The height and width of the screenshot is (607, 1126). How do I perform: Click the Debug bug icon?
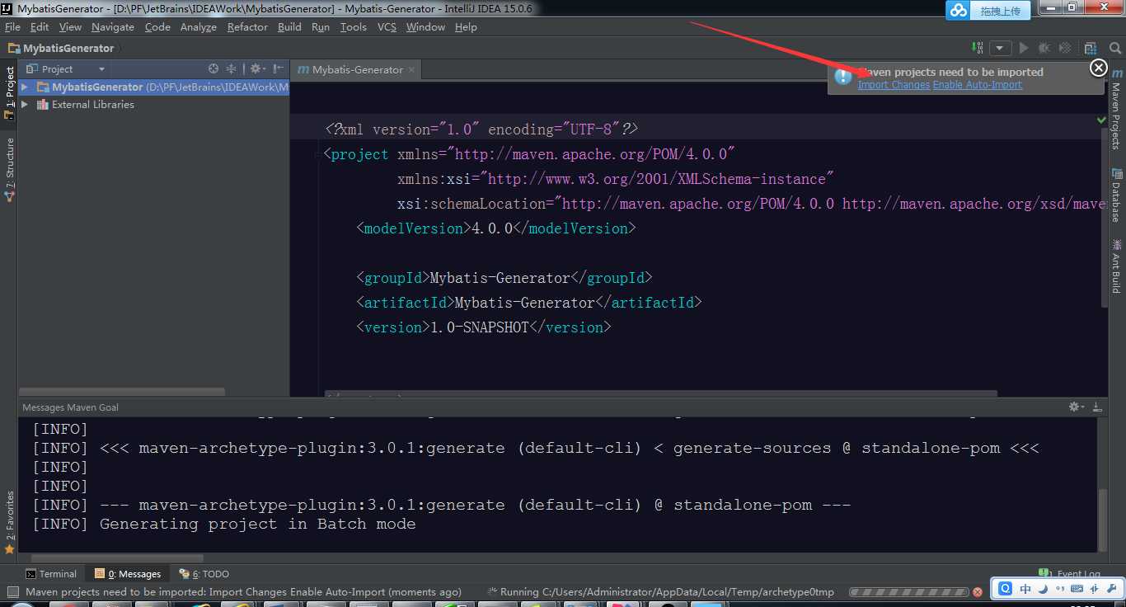pyautogui.click(x=1044, y=49)
